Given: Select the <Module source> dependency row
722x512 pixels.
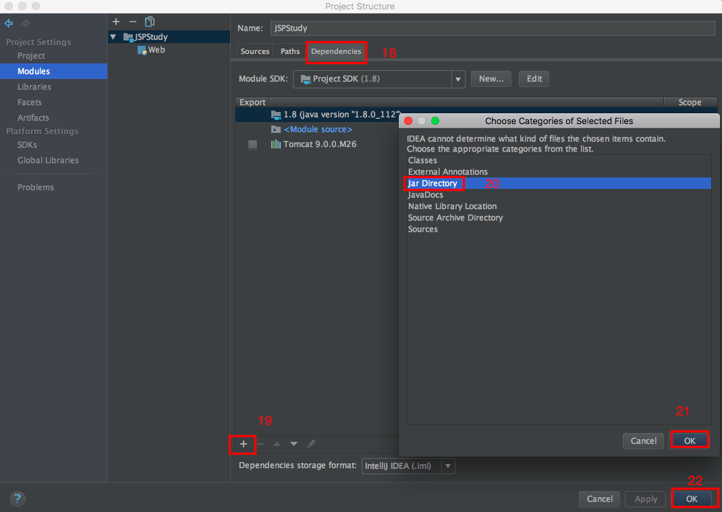Looking at the screenshot, I should (316, 130).
